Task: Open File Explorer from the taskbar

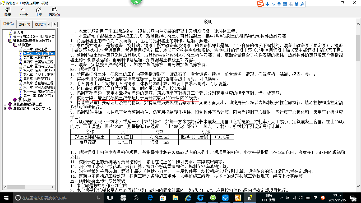Action: point(175,198)
